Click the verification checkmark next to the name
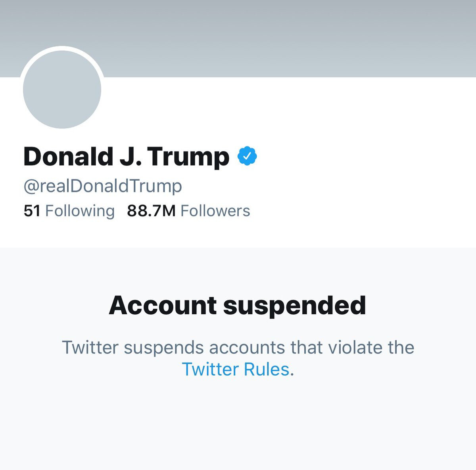Image resolution: width=476 pixels, height=470 pixels. pos(246,156)
